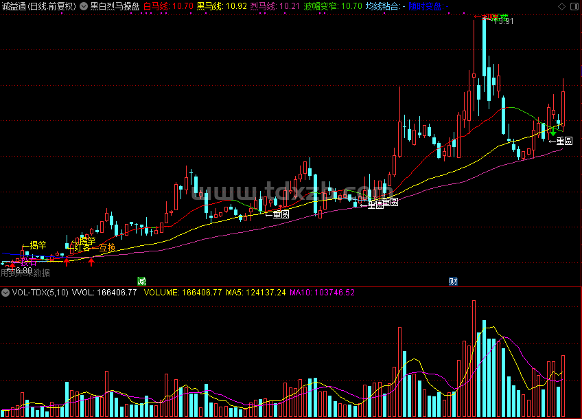Click the 互换 signal label
The image size is (582, 419).
point(107,248)
